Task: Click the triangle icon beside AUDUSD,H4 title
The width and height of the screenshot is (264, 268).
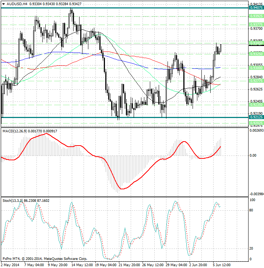Action: point(4,4)
